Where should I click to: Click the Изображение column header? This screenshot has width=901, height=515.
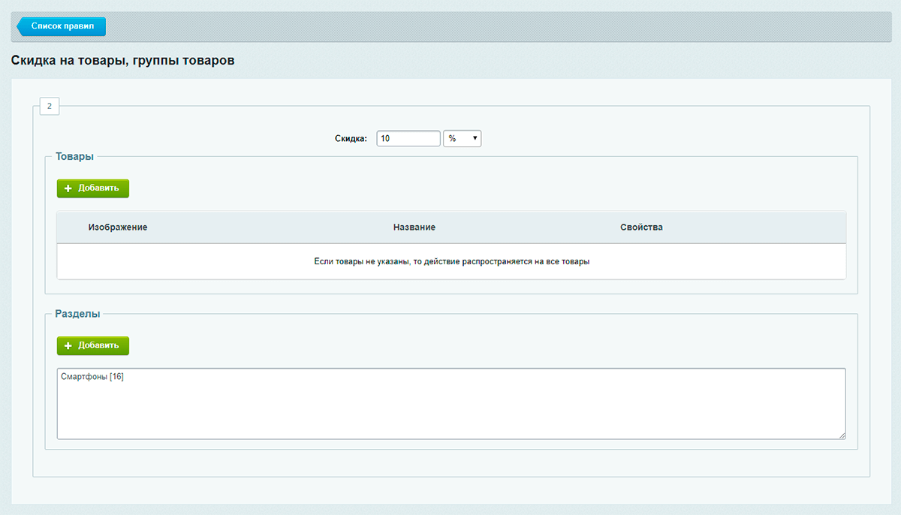[x=118, y=227]
